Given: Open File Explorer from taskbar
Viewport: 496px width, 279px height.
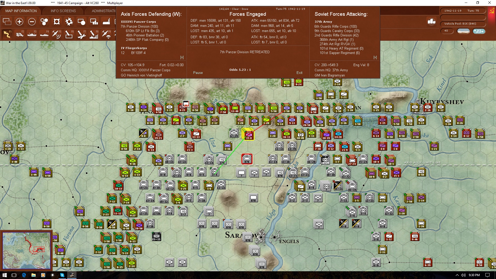Looking at the screenshot, I should (x=33, y=275).
